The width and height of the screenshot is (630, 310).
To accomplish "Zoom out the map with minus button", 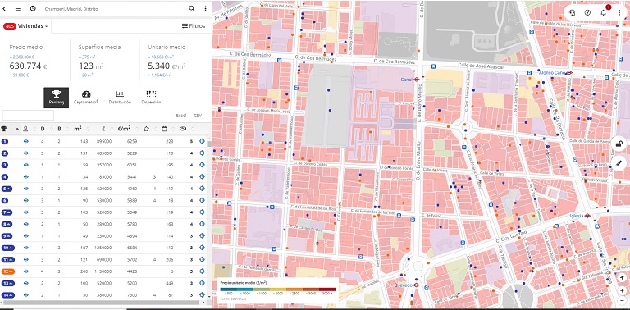I will pos(622,300).
